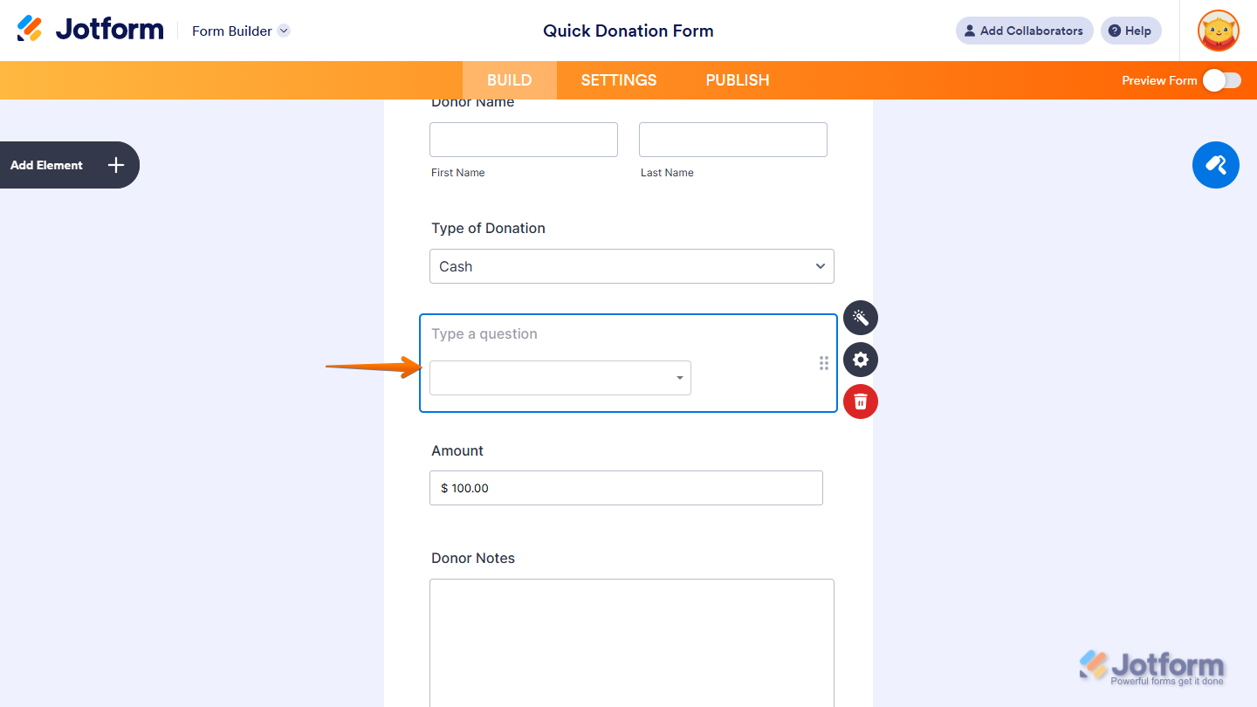Open the form with the Jotform logo icon
Viewport: 1257px width, 707px height.
[28, 28]
